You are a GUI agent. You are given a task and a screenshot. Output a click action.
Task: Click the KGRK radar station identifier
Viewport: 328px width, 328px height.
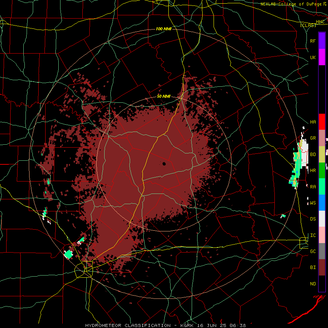187,325
